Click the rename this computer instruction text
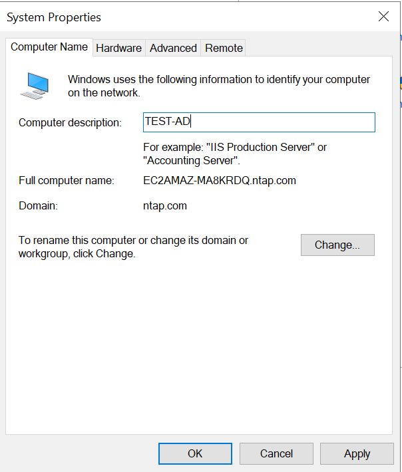The image size is (402, 472). point(133,247)
